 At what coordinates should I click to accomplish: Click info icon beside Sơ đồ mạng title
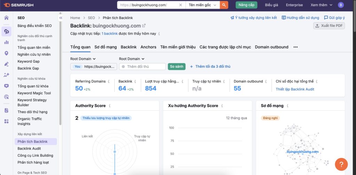click(x=288, y=106)
